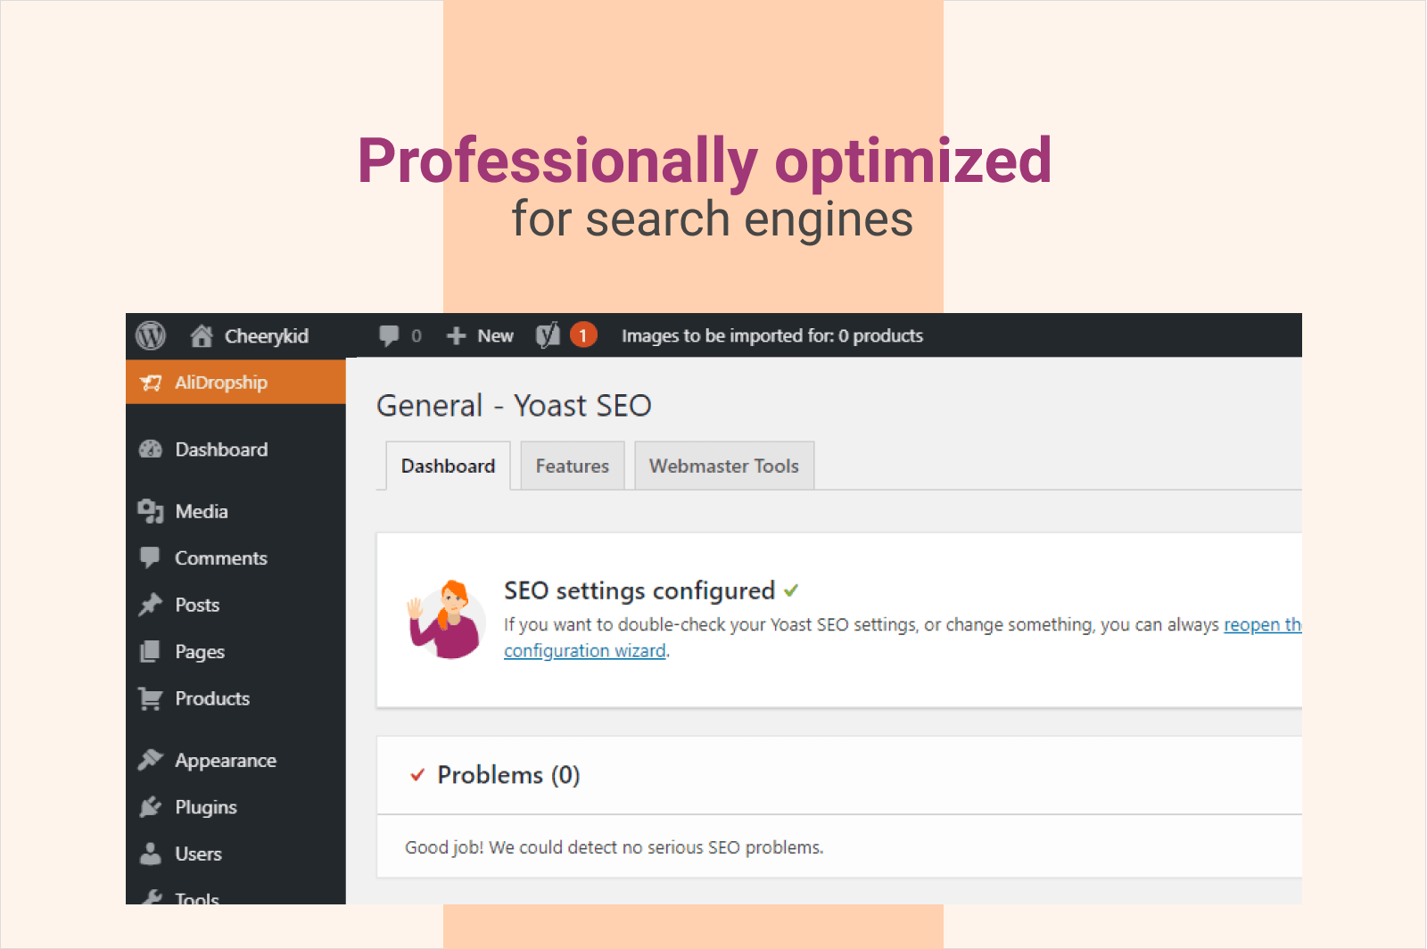This screenshot has width=1427, height=949.
Task: Open Yoast SEO icon in admin bar
Action: pos(548,335)
